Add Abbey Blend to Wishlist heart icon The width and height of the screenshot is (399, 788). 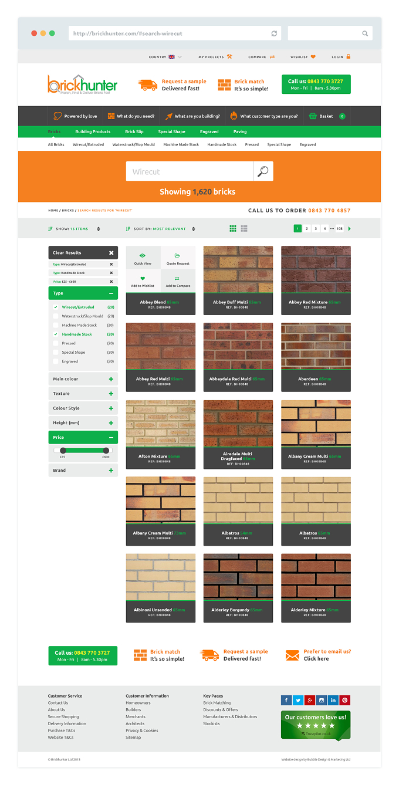143,279
